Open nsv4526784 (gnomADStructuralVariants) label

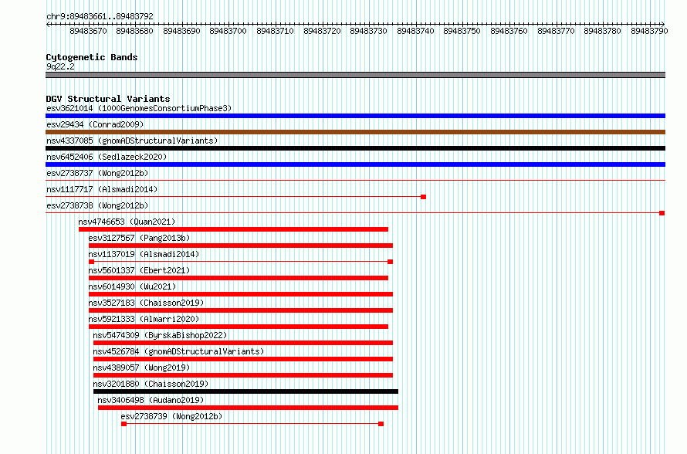point(178,351)
